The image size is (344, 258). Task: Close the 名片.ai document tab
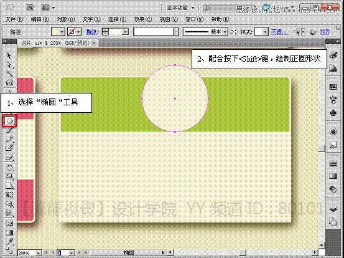click(x=94, y=43)
